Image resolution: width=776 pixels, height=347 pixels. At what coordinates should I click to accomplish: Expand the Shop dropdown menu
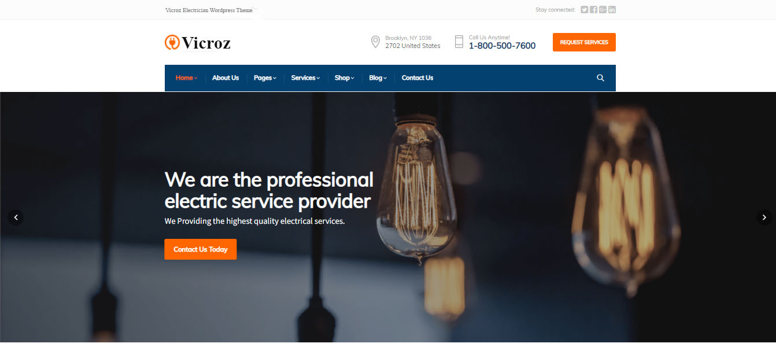pos(345,78)
